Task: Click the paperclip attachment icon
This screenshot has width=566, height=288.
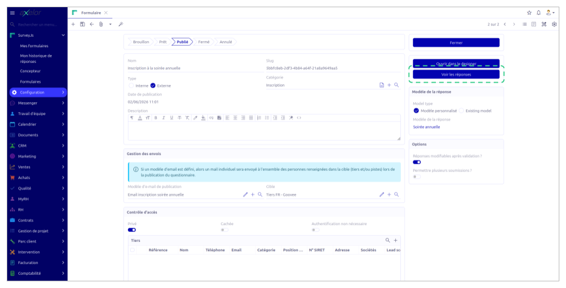Action: (x=101, y=24)
